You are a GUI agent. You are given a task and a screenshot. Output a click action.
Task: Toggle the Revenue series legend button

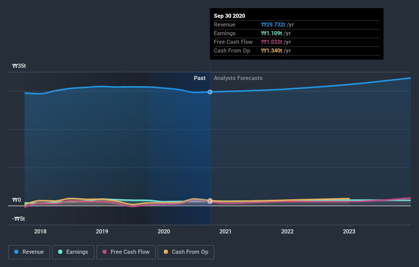coord(29,252)
